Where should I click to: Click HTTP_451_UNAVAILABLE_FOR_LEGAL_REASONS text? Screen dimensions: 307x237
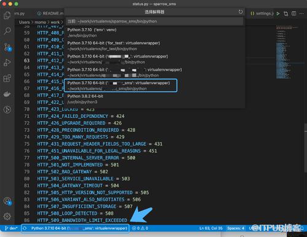tap(89, 151)
